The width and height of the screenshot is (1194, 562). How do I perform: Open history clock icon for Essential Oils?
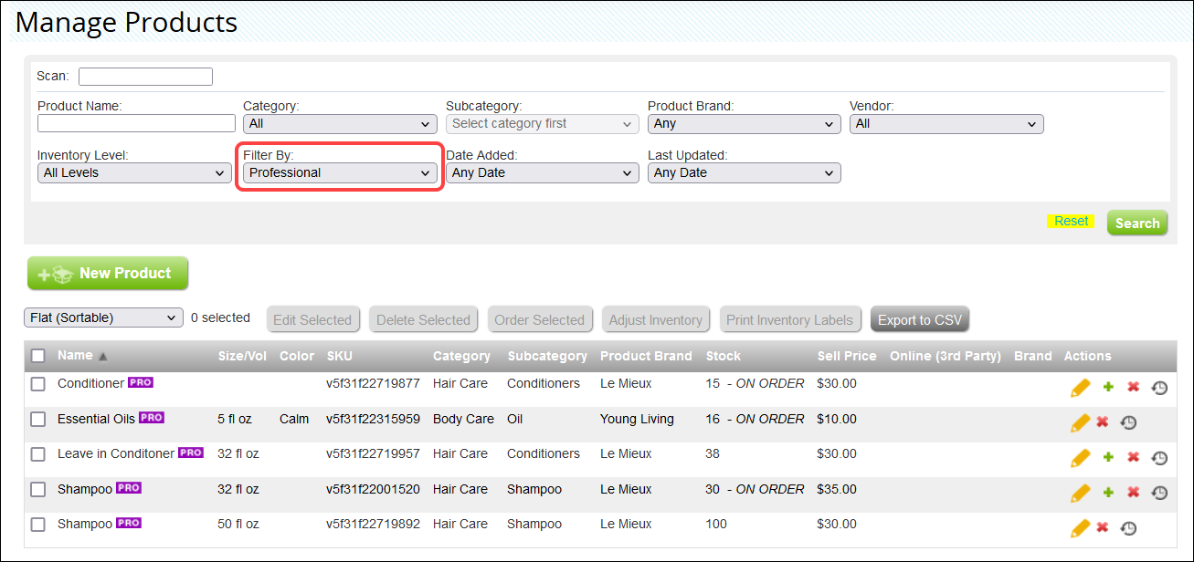[1128, 422]
